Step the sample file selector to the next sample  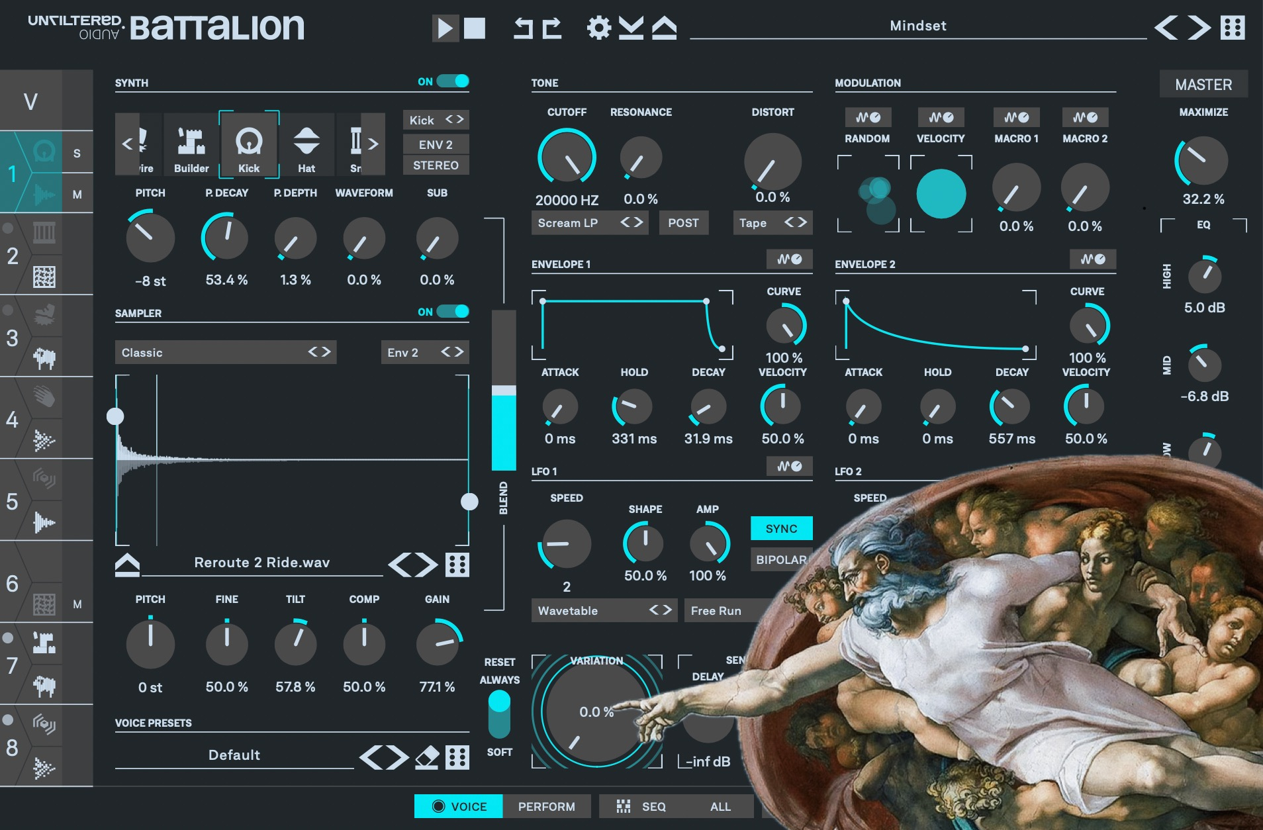[x=426, y=565]
